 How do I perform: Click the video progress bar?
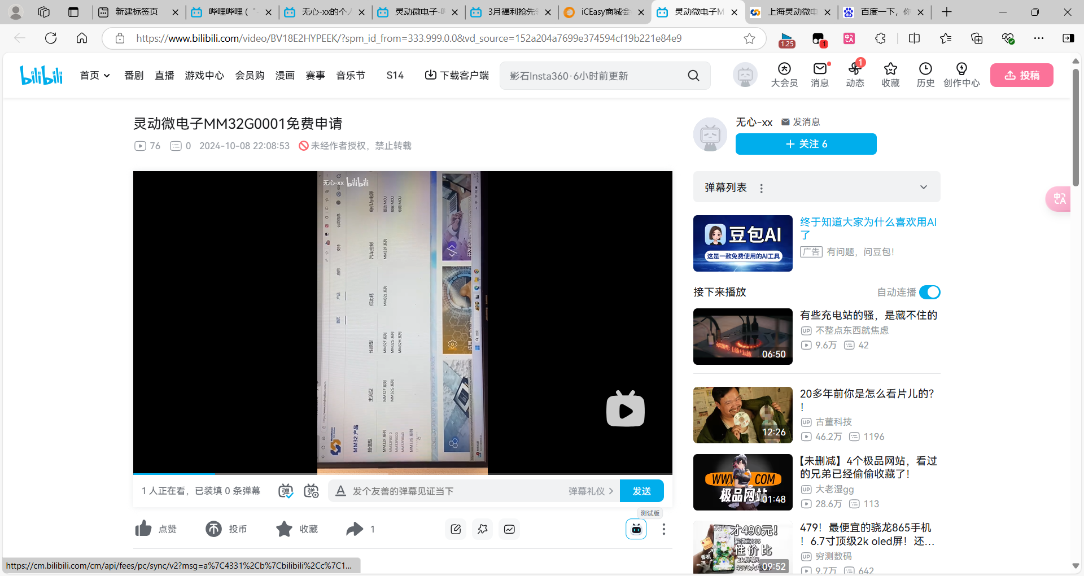(x=402, y=474)
